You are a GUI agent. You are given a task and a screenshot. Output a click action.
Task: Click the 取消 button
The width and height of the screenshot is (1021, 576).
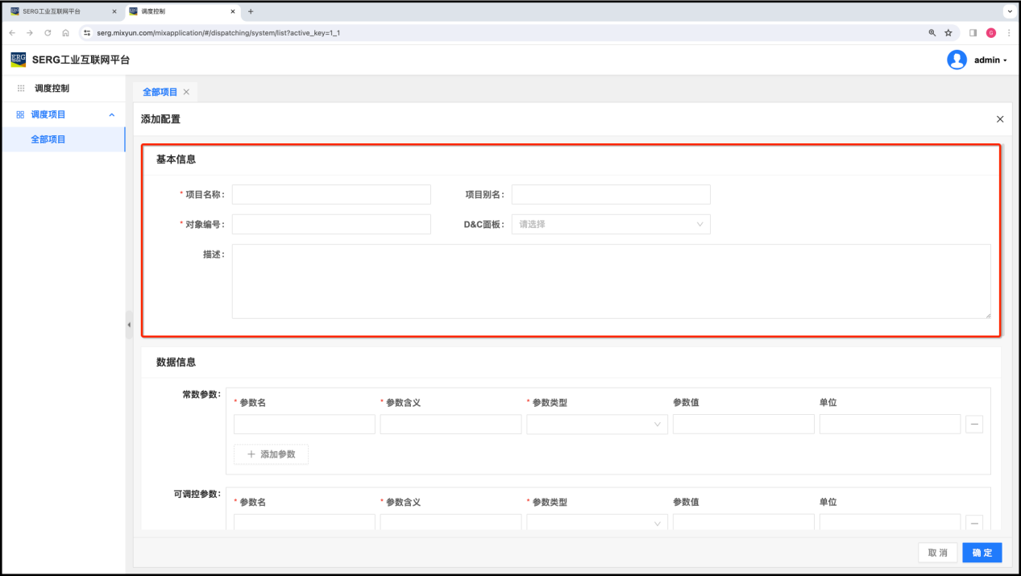pyautogui.click(x=937, y=553)
